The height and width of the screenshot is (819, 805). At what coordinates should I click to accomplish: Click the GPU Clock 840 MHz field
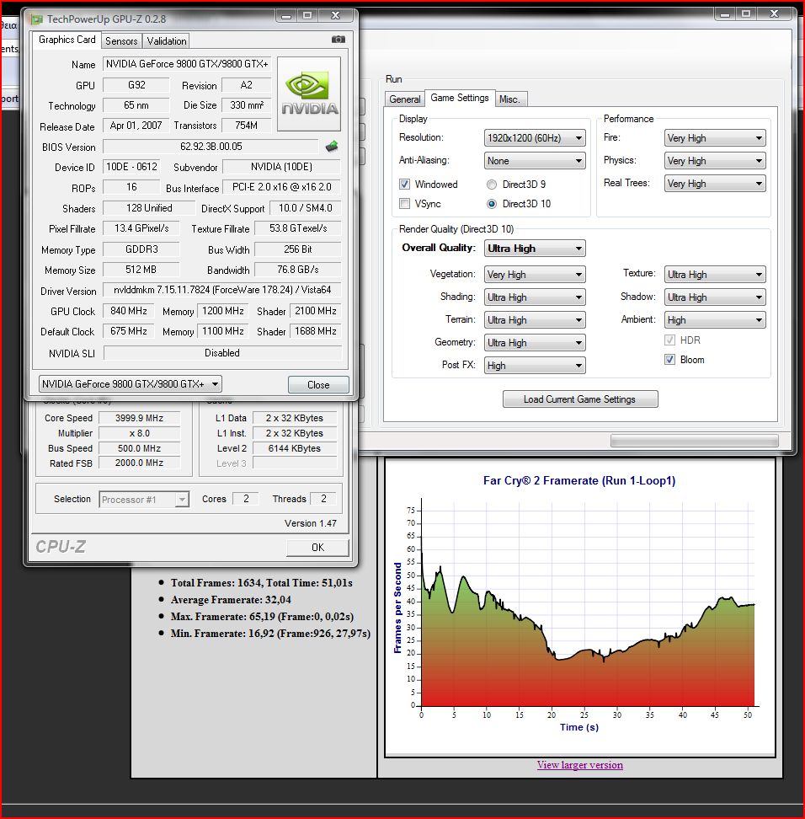click(129, 311)
